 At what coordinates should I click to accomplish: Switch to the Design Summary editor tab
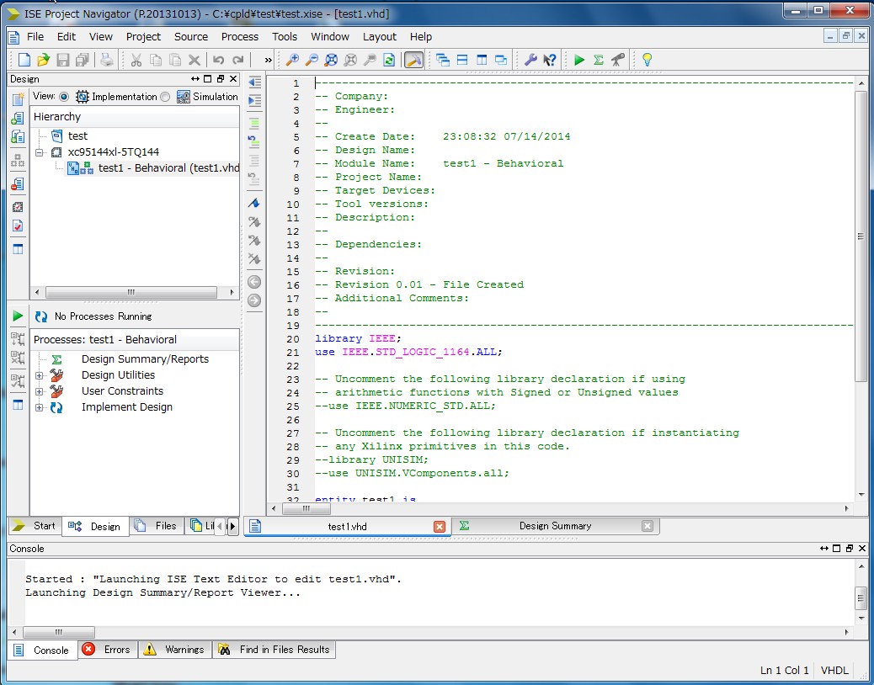tap(555, 526)
